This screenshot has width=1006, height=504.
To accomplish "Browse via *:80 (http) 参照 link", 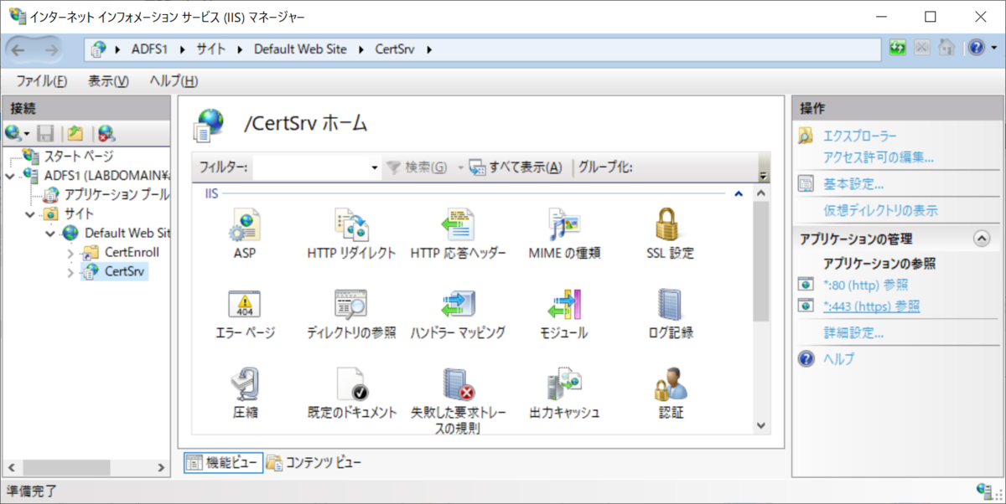I will tap(866, 285).
